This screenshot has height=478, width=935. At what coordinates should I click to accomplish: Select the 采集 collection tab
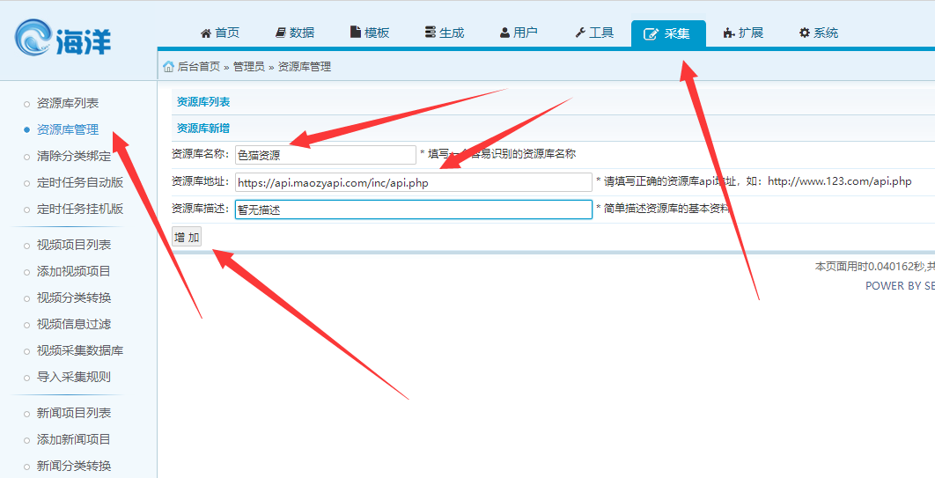[x=667, y=33]
